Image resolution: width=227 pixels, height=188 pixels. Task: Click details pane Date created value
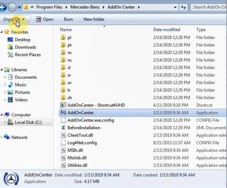point(177,175)
